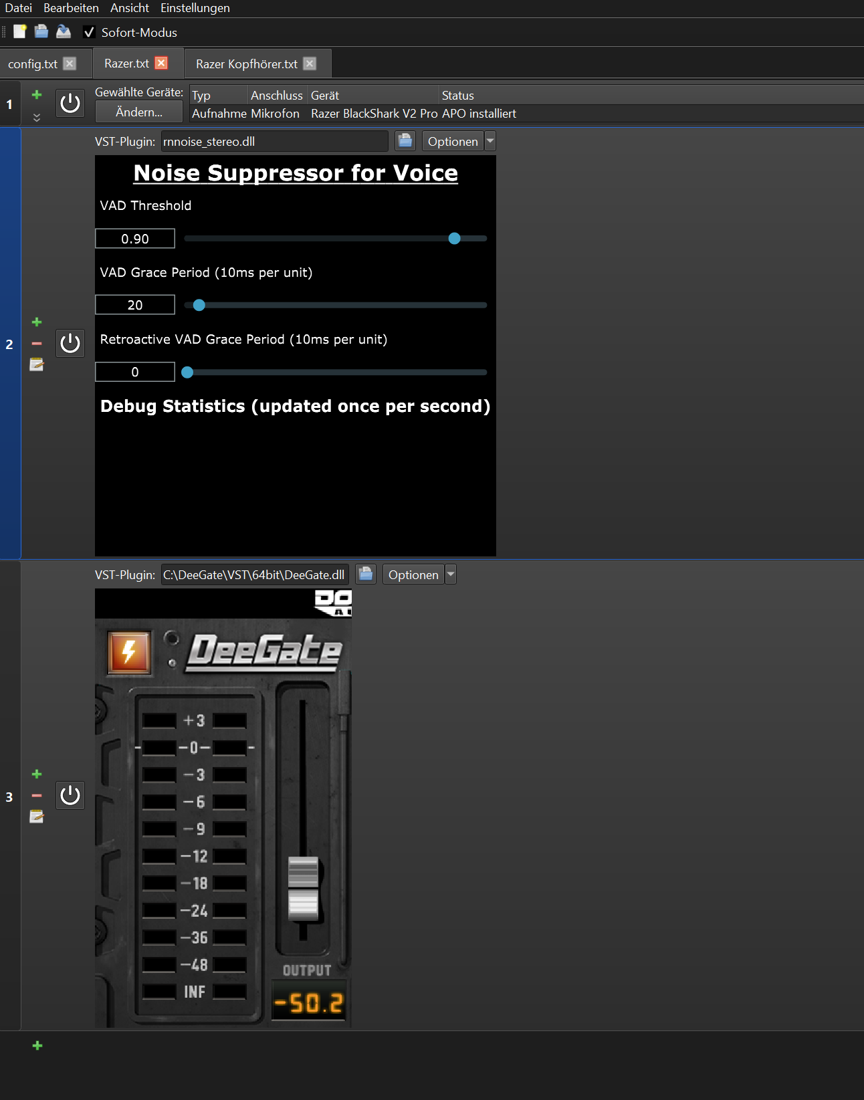
Task: Toggle the DeeGate lightning bypass button
Action: tap(129, 652)
